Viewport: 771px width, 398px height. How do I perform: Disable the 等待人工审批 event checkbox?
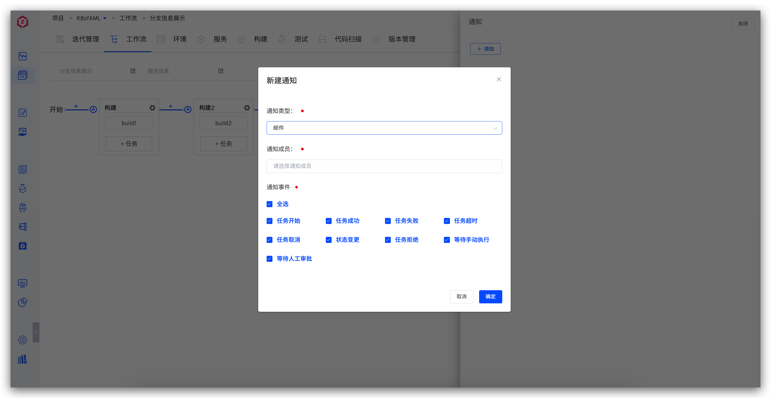tap(269, 259)
